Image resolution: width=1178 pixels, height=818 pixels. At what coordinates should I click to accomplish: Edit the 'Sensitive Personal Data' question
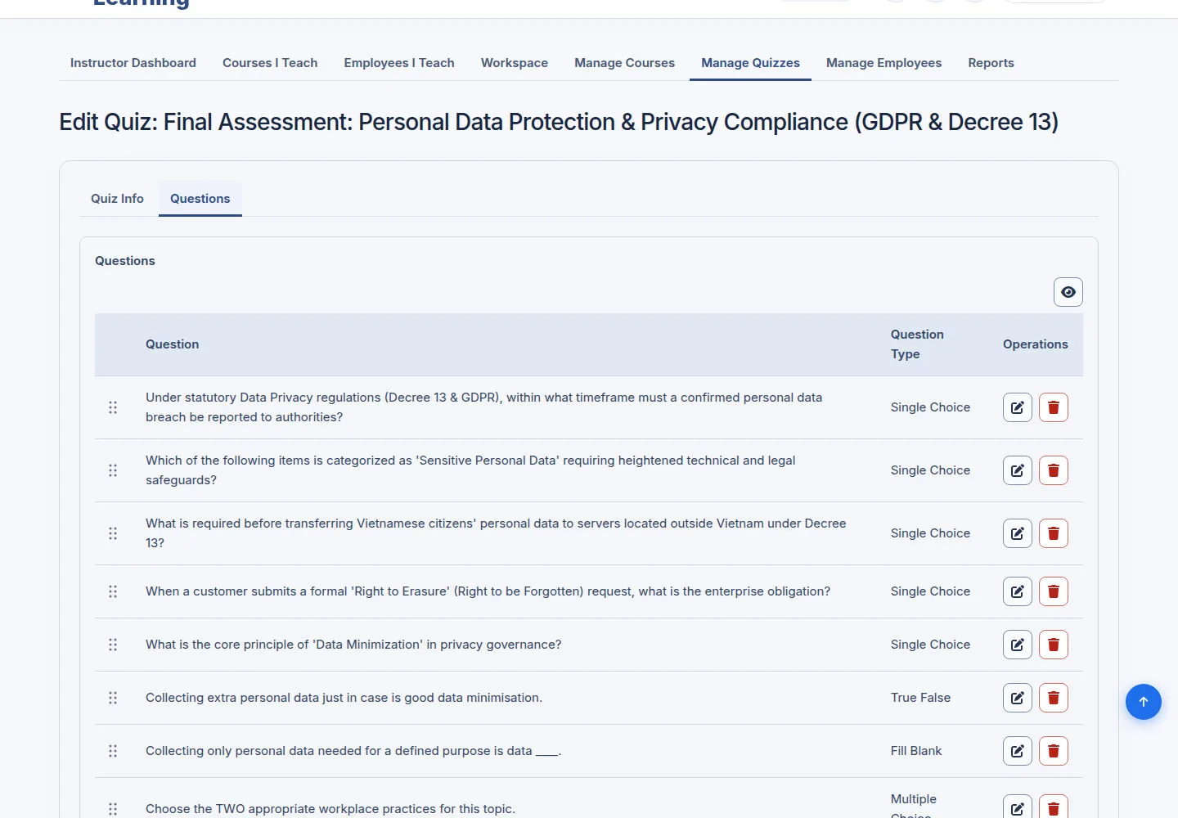click(x=1018, y=470)
